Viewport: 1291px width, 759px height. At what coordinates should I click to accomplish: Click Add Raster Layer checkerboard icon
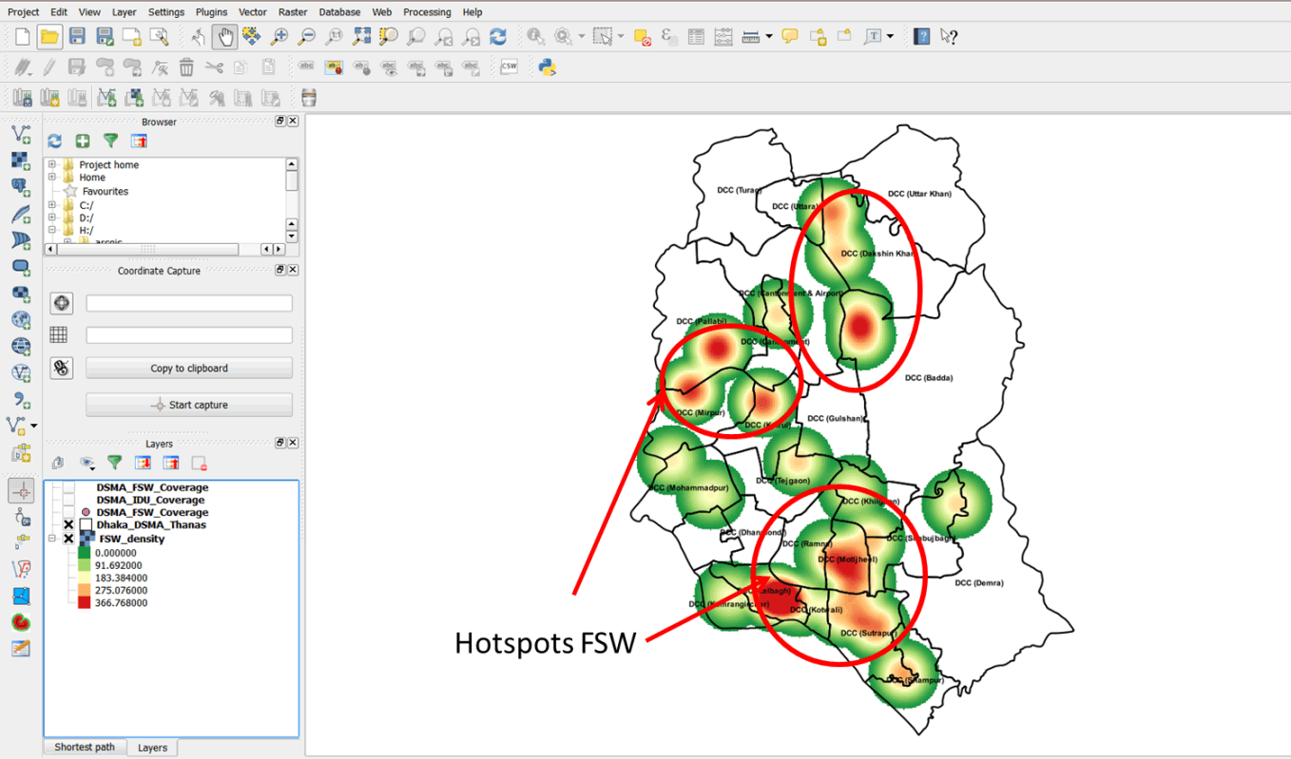coord(21,160)
